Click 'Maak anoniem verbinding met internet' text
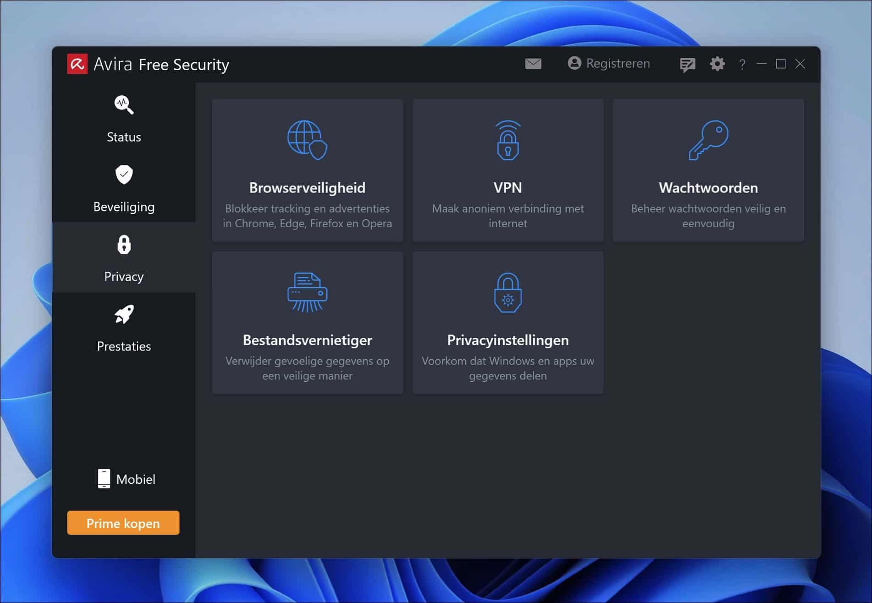Screen dimensions: 872x603 coord(508,216)
